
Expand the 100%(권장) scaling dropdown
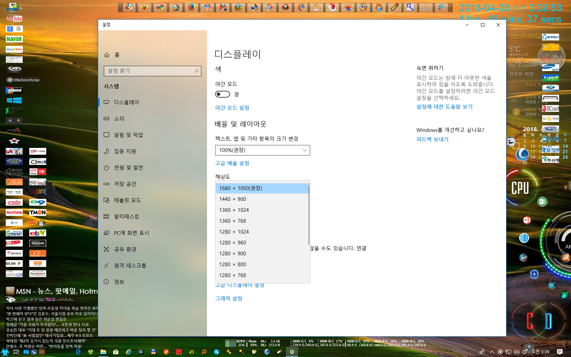coord(263,150)
